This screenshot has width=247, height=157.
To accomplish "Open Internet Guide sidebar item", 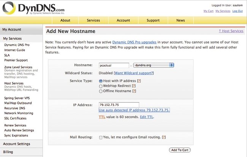I will coord(15,50).
